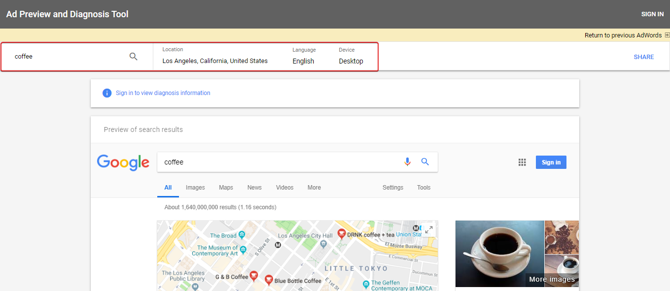Screen dimensions: 670x291
Task: Click the magnifier icon beside the coffee keyword
Action: click(133, 57)
